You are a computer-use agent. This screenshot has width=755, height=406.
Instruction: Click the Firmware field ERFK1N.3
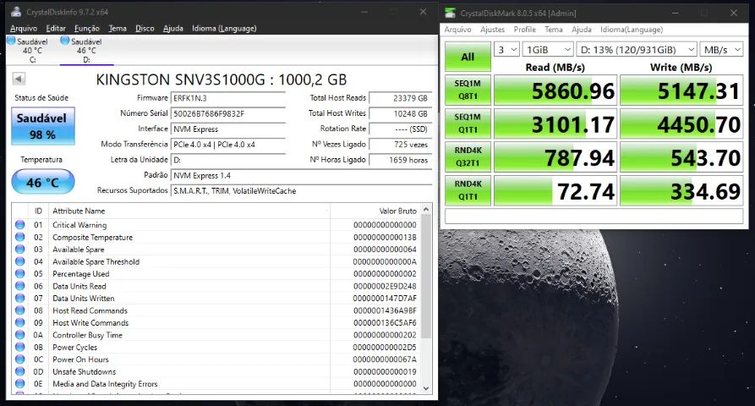pos(228,98)
